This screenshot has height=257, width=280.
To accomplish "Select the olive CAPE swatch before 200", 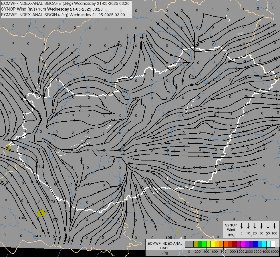I will click(196, 244).
